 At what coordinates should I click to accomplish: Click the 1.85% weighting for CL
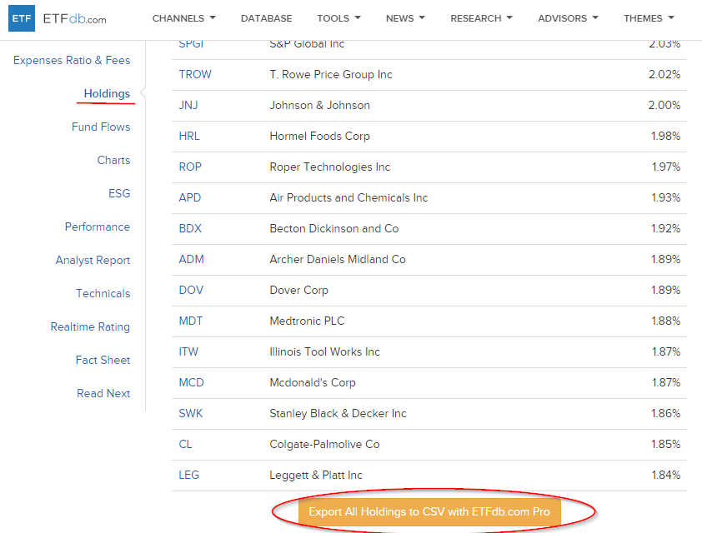pyautogui.click(x=666, y=445)
